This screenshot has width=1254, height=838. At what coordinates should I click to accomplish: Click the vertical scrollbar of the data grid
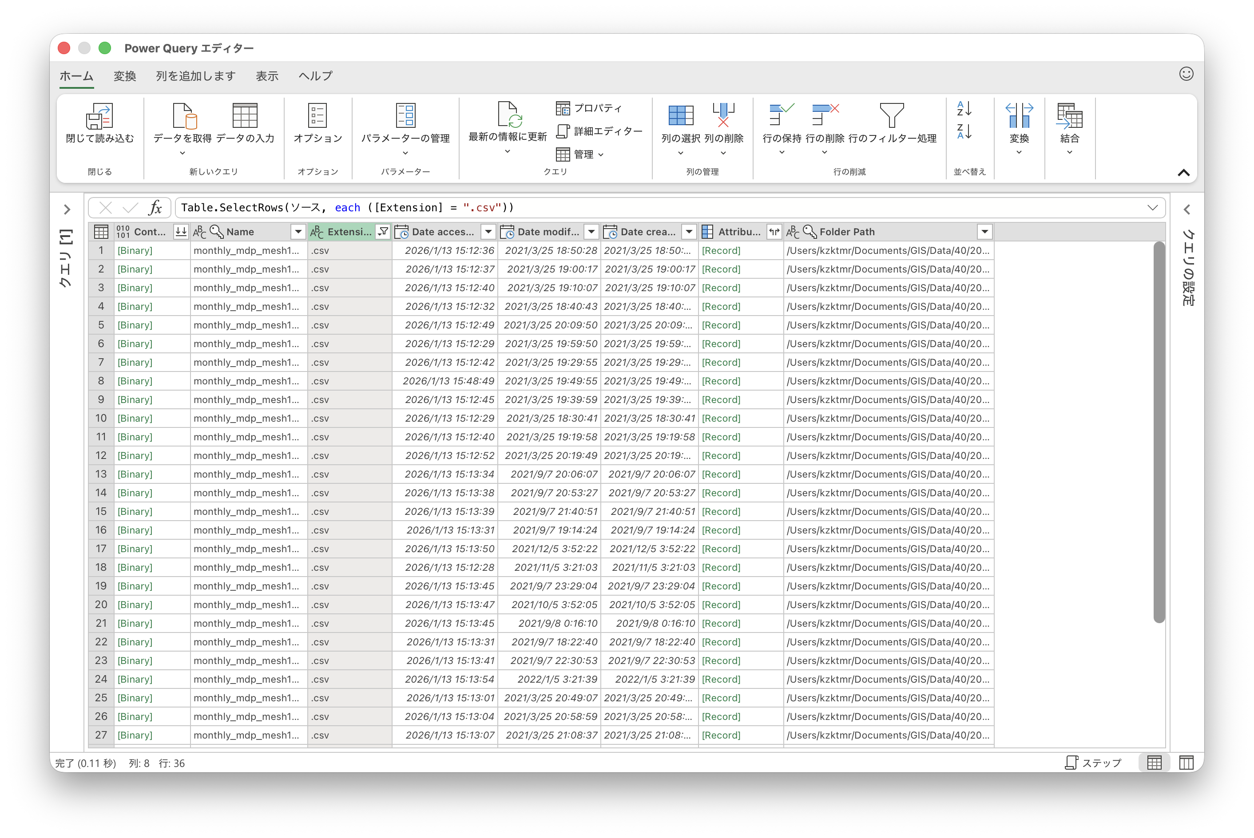(x=1159, y=433)
